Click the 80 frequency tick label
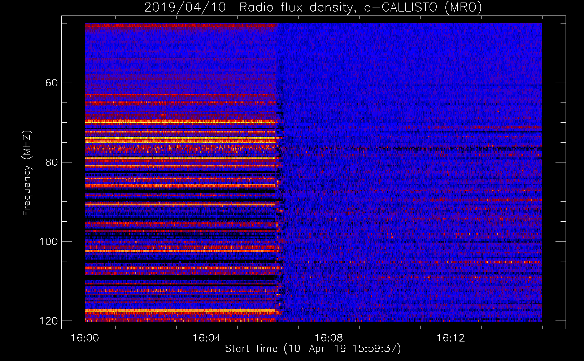The image size is (584, 361). coord(51,162)
